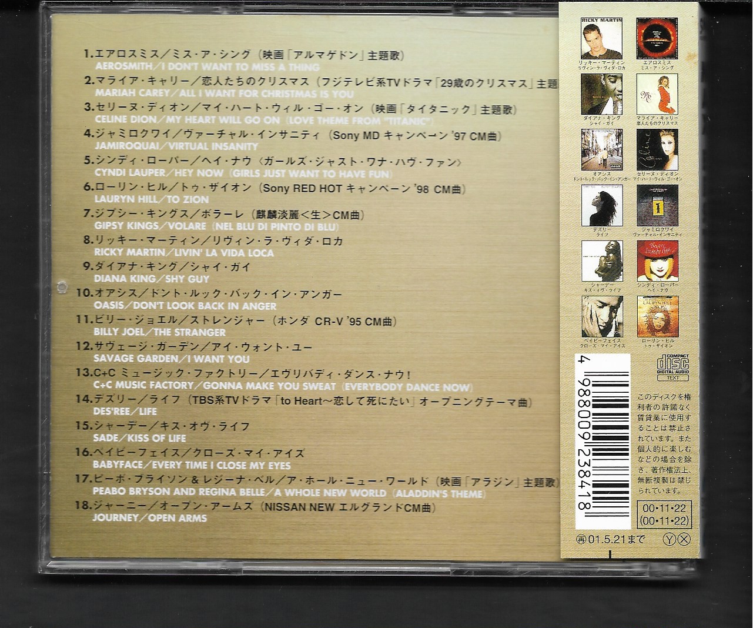Select the Mariah Carey Christmas cover thumbnail

(x=657, y=94)
